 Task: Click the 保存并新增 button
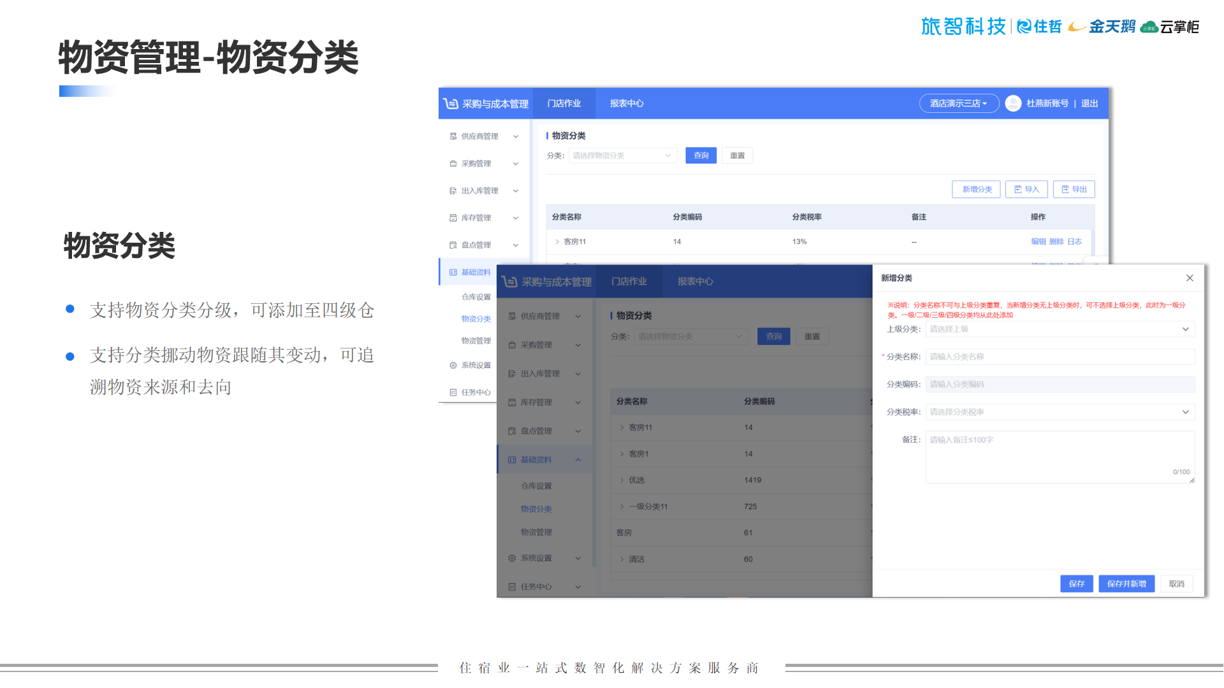click(x=1126, y=584)
